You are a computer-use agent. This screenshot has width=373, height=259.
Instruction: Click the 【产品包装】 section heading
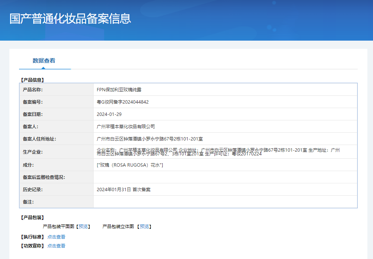pyautogui.click(x=32, y=218)
